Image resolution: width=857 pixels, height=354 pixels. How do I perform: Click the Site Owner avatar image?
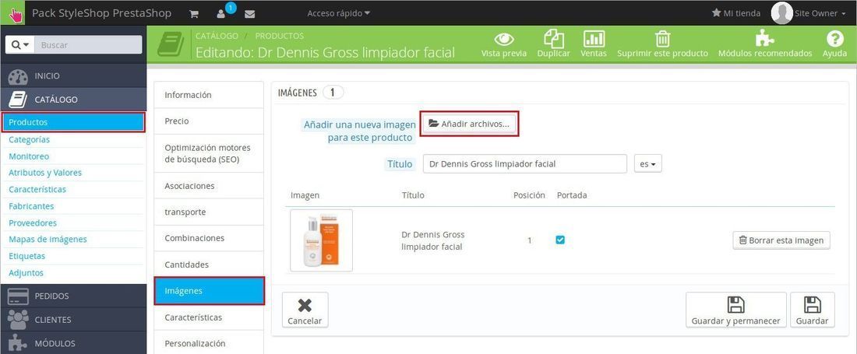tap(781, 13)
